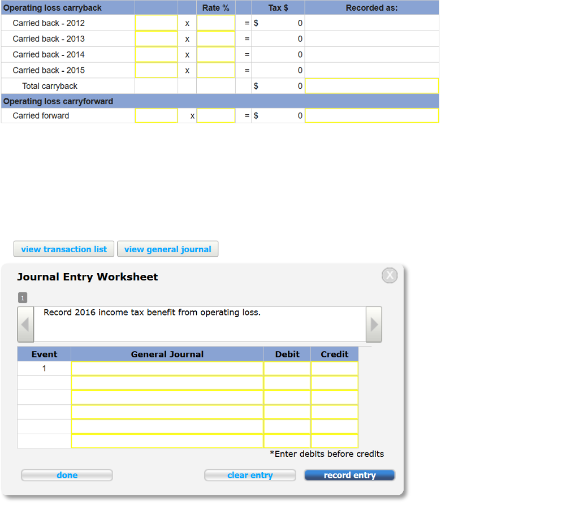Click '*Enter debits before credits' note
Screen dimensions: 579x523
[x=327, y=454]
